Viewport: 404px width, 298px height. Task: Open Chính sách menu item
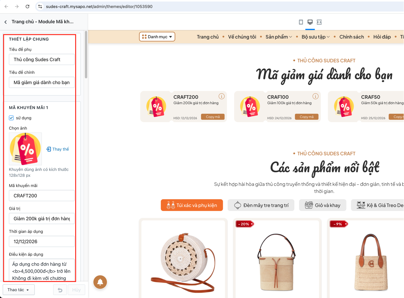coord(352,37)
